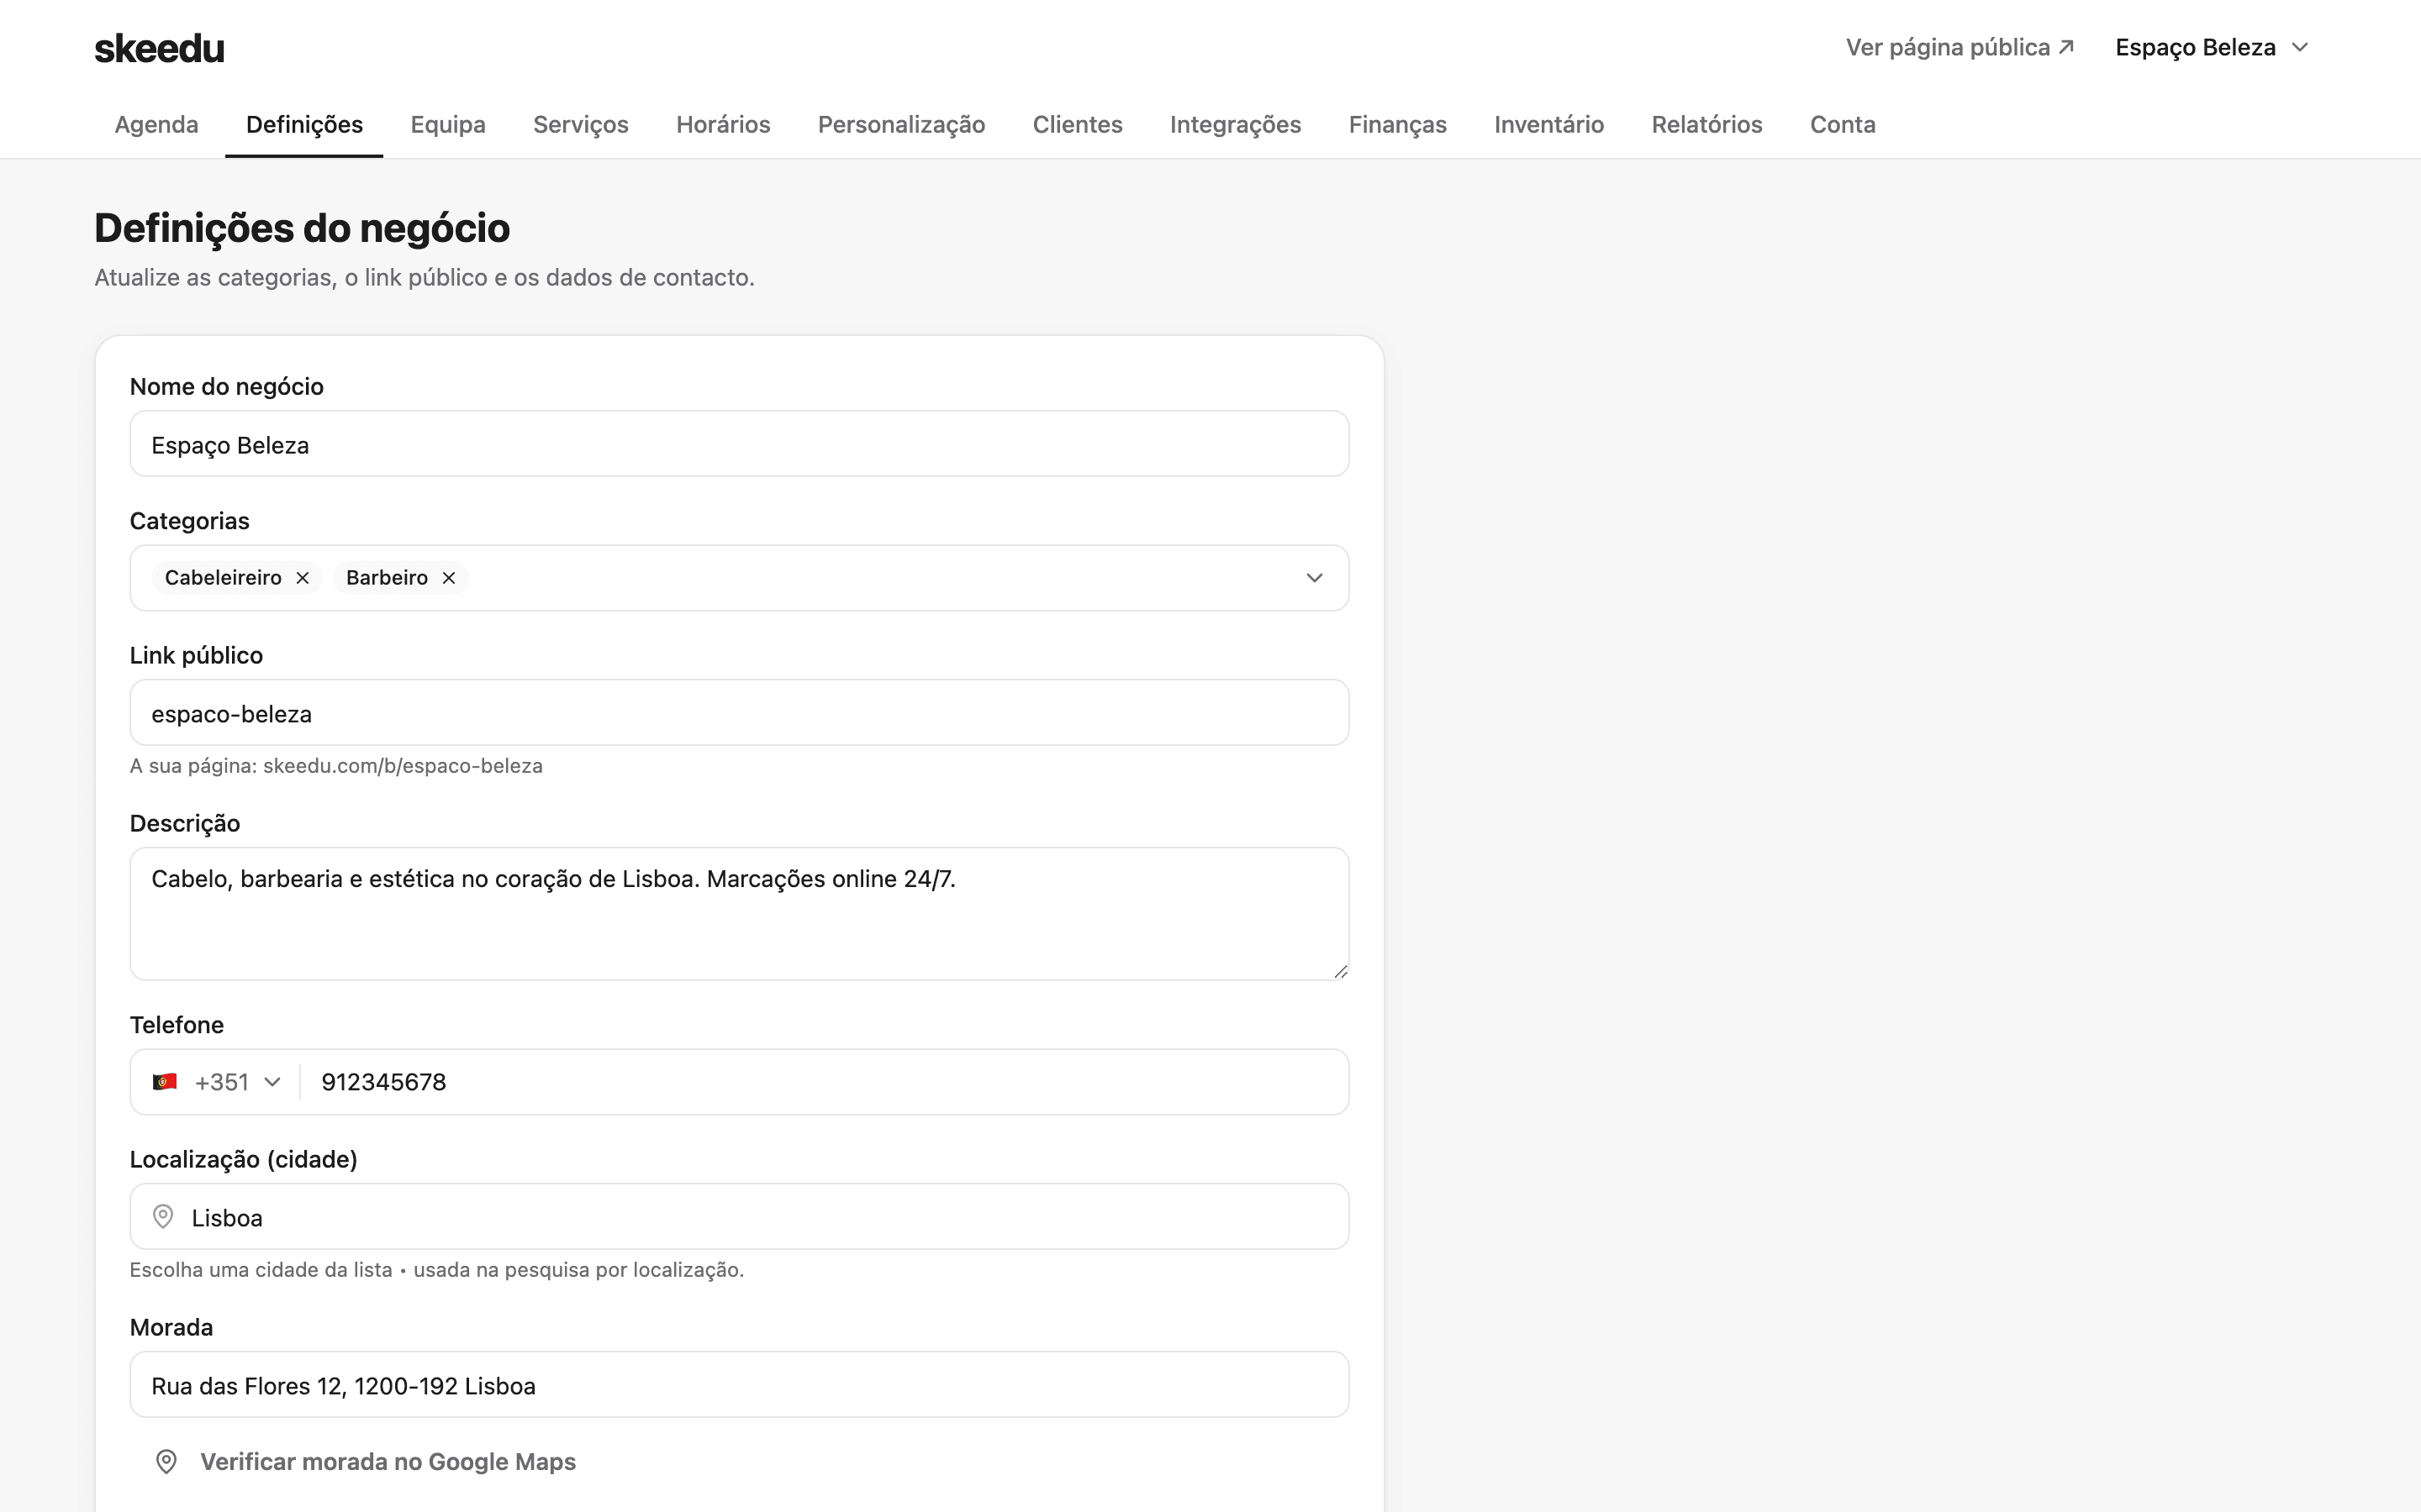Image resolution: width=2421 pixels, height=1512 pixels.
Task: Grab the Descrição textarea resize handle
Action: tap(1341, 971)
